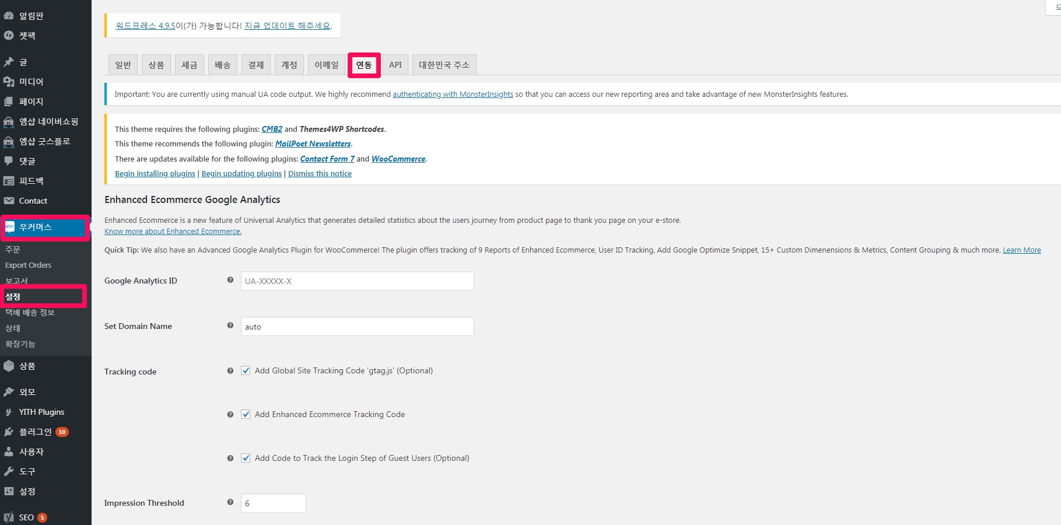Viewport: 1061px width, 525px height.
Task: Open the 플러그인 menu via its plug icon
Action: [x=9, y=432]
